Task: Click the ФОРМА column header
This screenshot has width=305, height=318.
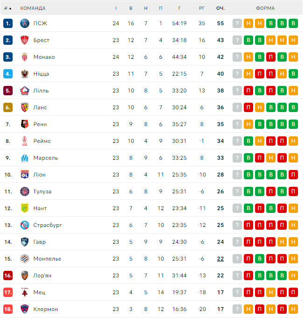Action: tap(265, 8)
